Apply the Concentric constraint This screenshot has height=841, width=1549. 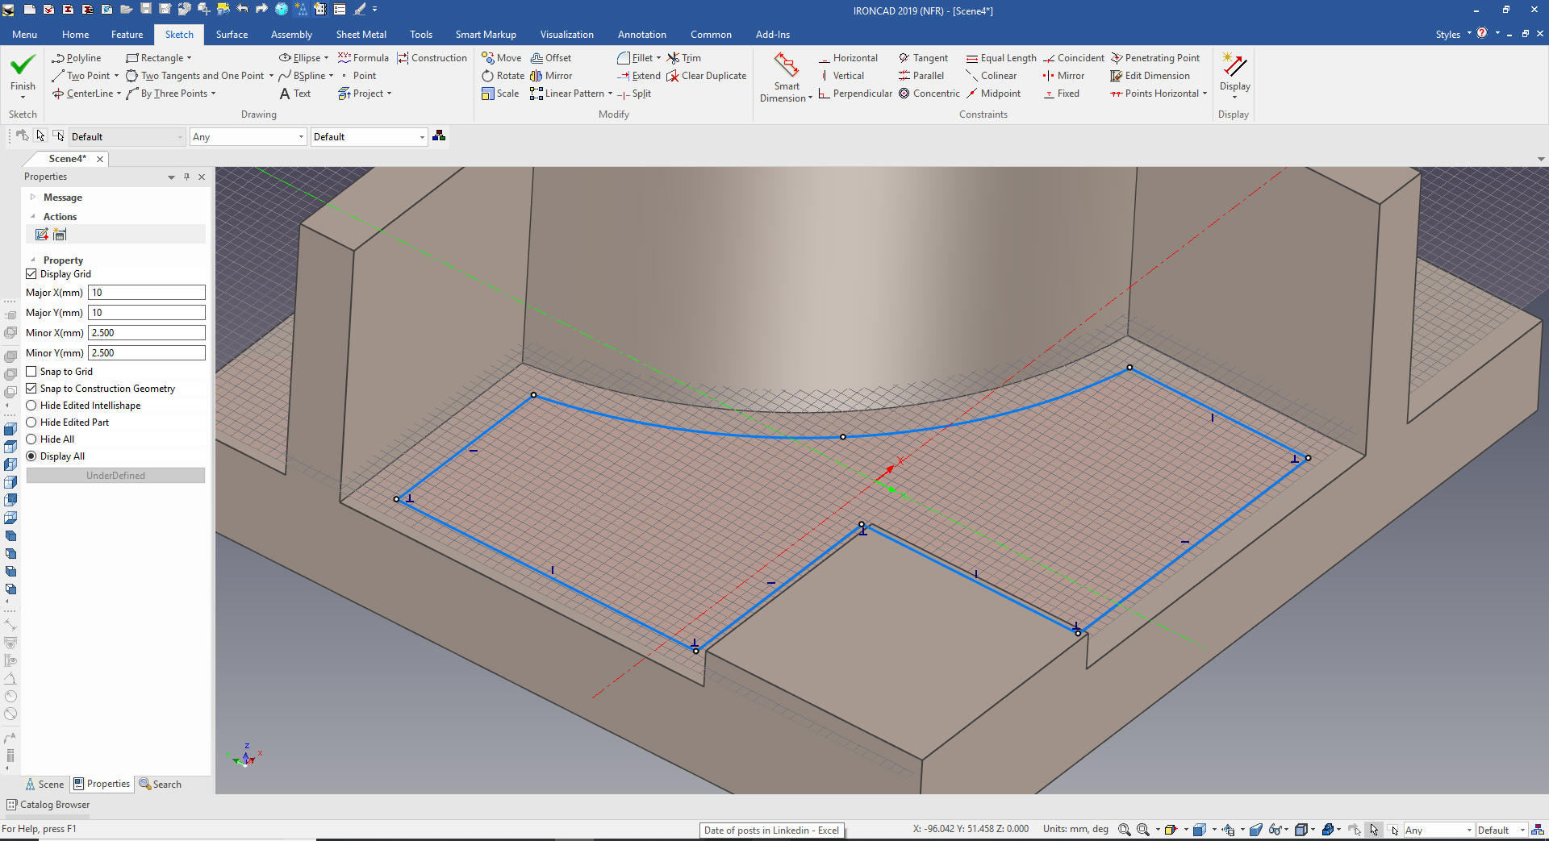click(929, 94)
